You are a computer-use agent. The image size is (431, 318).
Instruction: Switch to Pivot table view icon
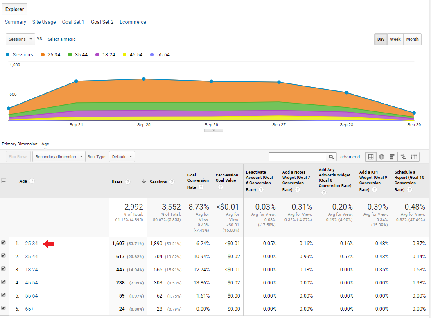click(414, 157)
